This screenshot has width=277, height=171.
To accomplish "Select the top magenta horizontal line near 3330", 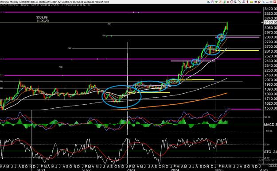I will click(133, 12).
